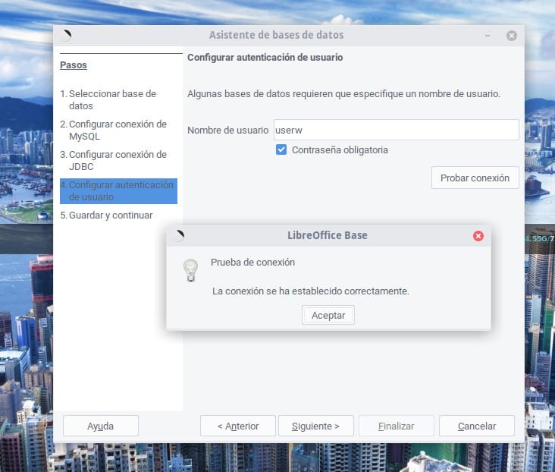Screen dimensions: 555x472
Task: Select step 5 Guardar y continuar
Action: (106, 215)
